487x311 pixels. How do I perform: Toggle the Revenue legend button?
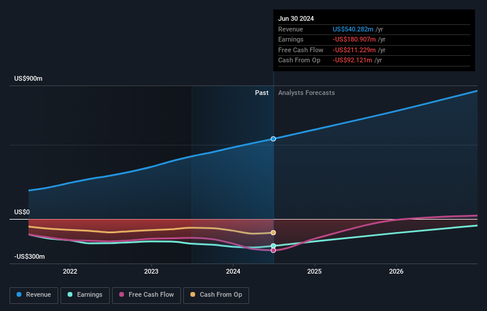click(34, 295)
